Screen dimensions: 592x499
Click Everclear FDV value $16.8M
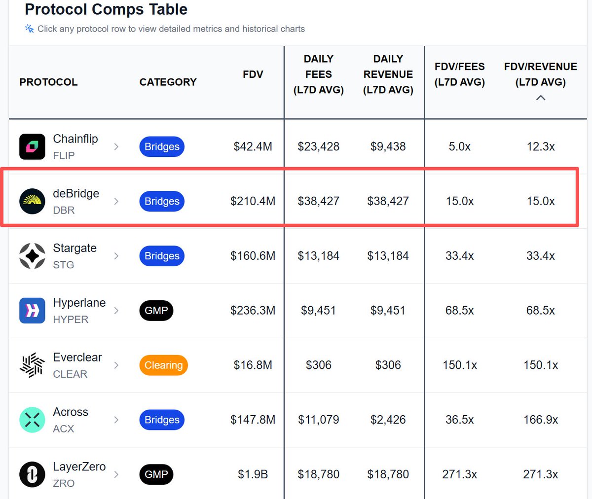[x=253, y=365]
